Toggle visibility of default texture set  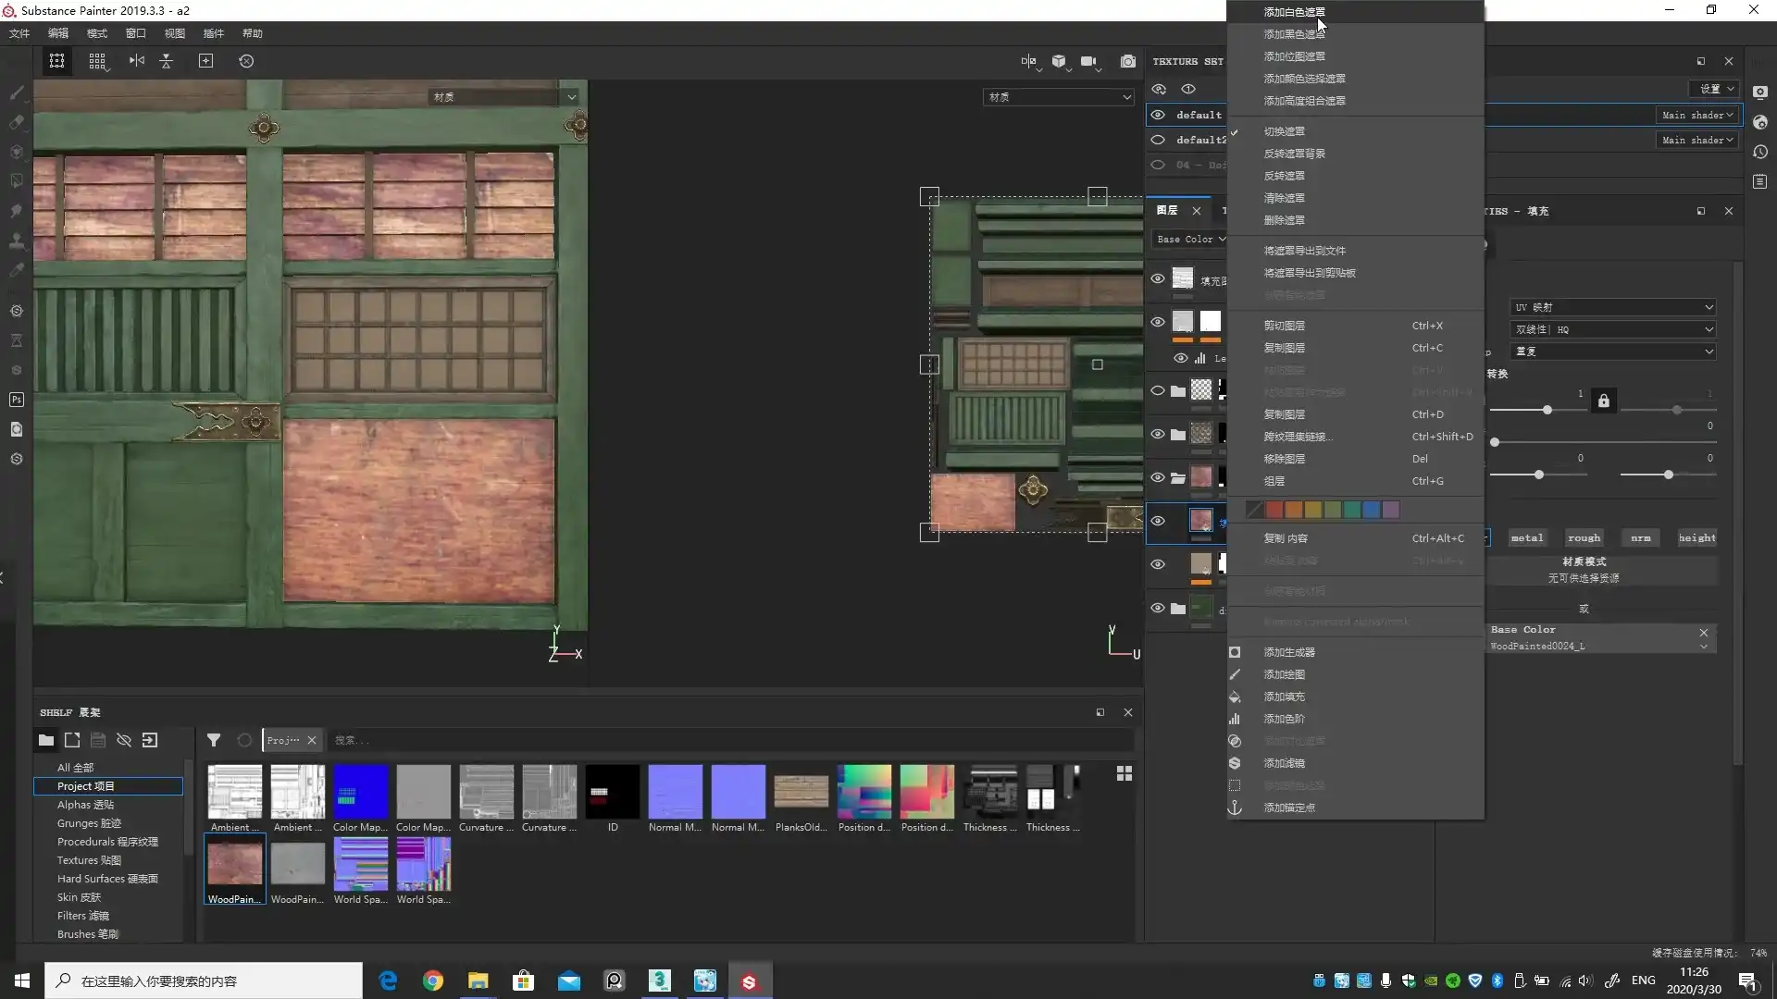click(1158, 115)
